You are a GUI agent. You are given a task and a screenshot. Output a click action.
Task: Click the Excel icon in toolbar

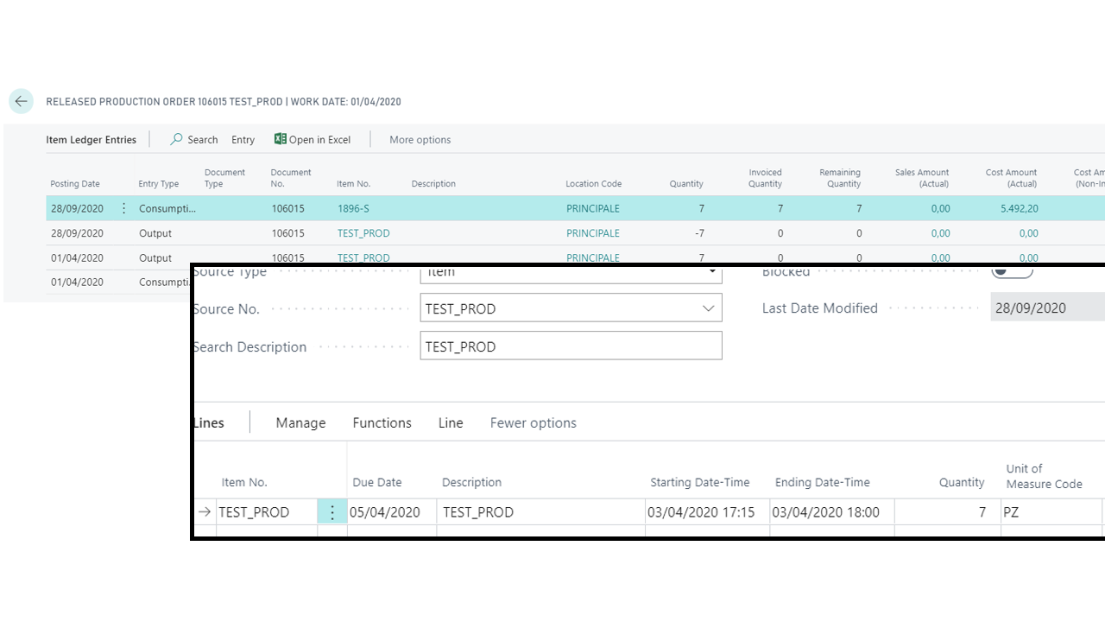[280, 139]
